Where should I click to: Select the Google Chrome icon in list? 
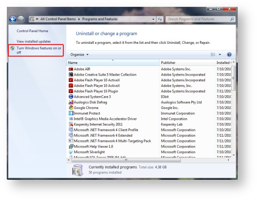[71, 108]
